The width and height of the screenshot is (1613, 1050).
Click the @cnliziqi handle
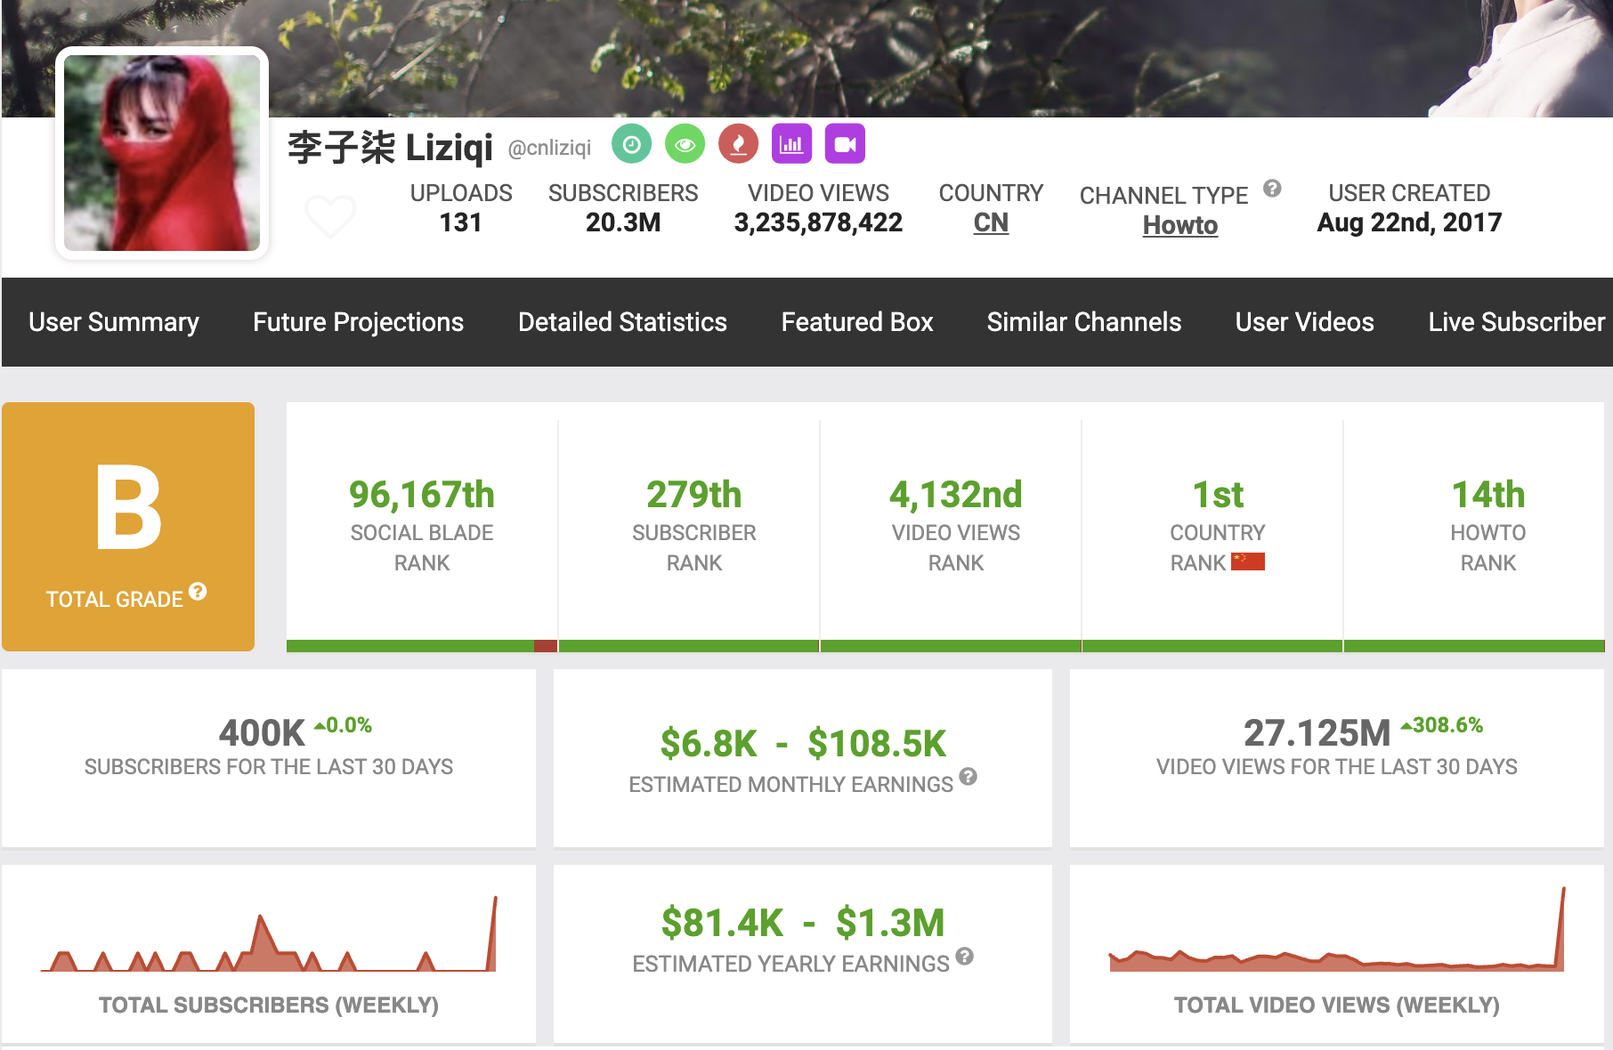tap(549, 148)
